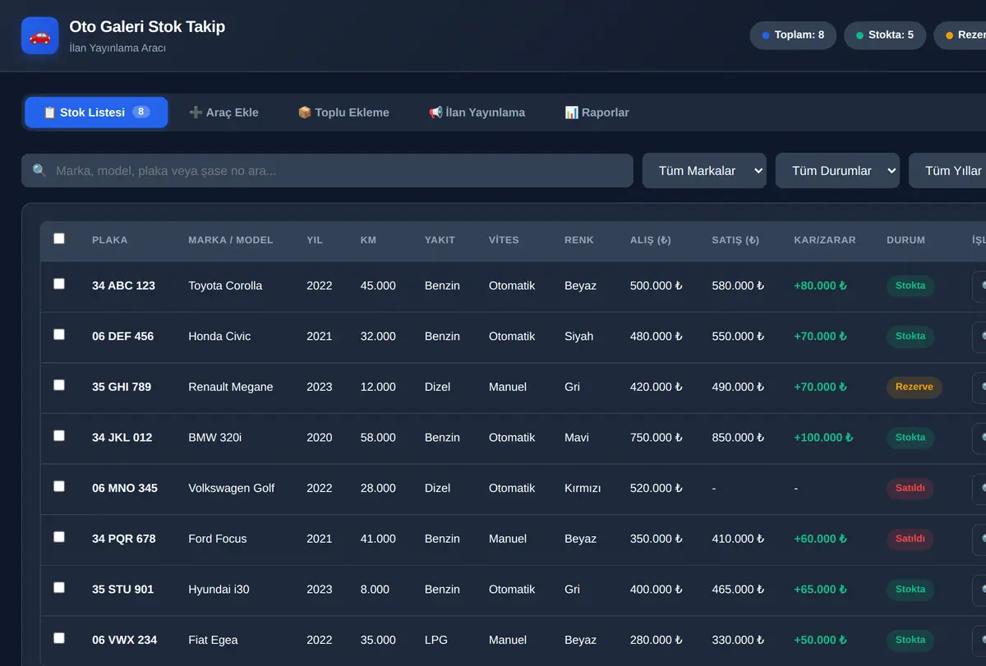
Task: Check the box for plate 34 ABC 123
Action: 59,284
